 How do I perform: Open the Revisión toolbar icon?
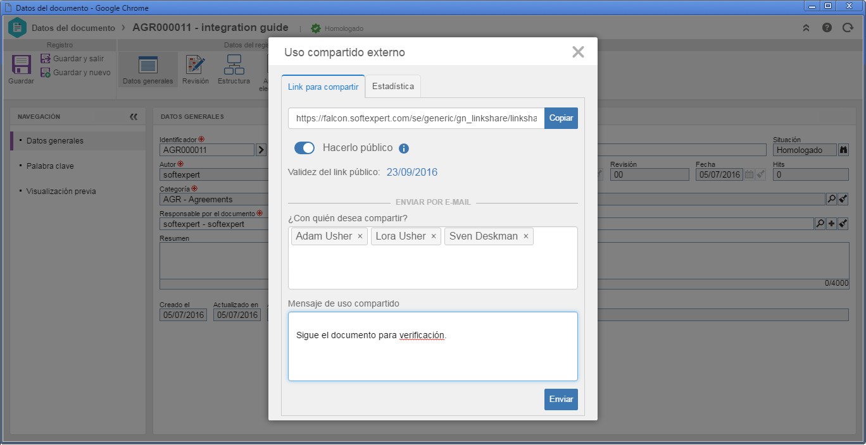[x=195, y=65]
